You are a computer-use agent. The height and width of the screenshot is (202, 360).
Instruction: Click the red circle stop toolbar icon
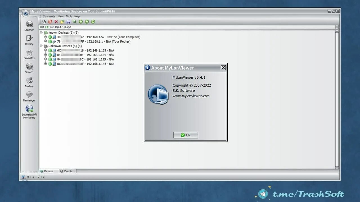pyautogui.click(x=50, y=22)
